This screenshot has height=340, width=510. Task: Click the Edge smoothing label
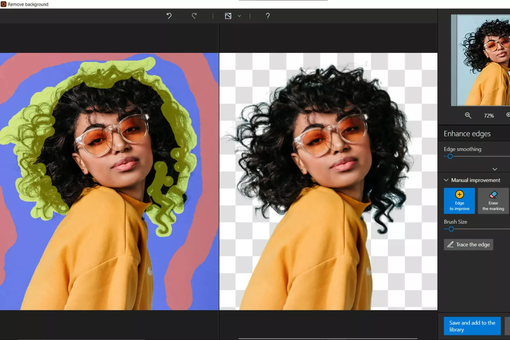(463, 149)
